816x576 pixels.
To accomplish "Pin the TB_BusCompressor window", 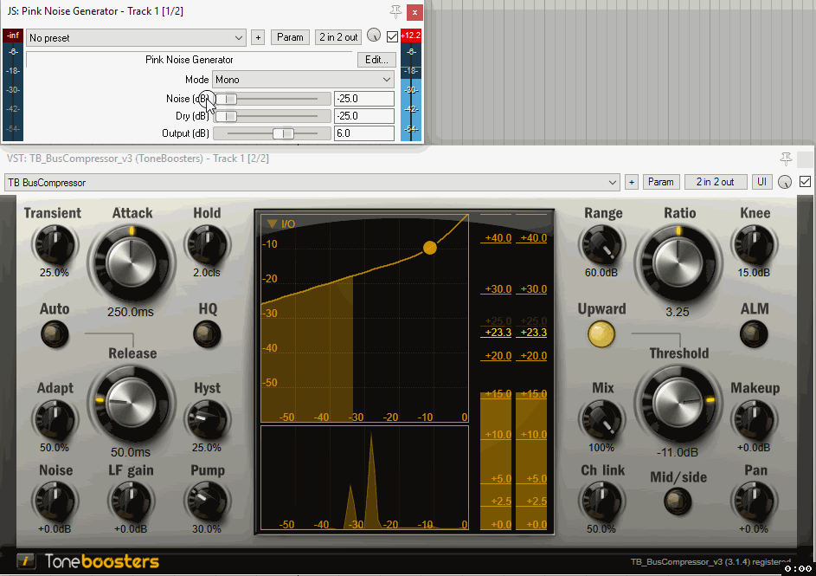I will 786,159.
